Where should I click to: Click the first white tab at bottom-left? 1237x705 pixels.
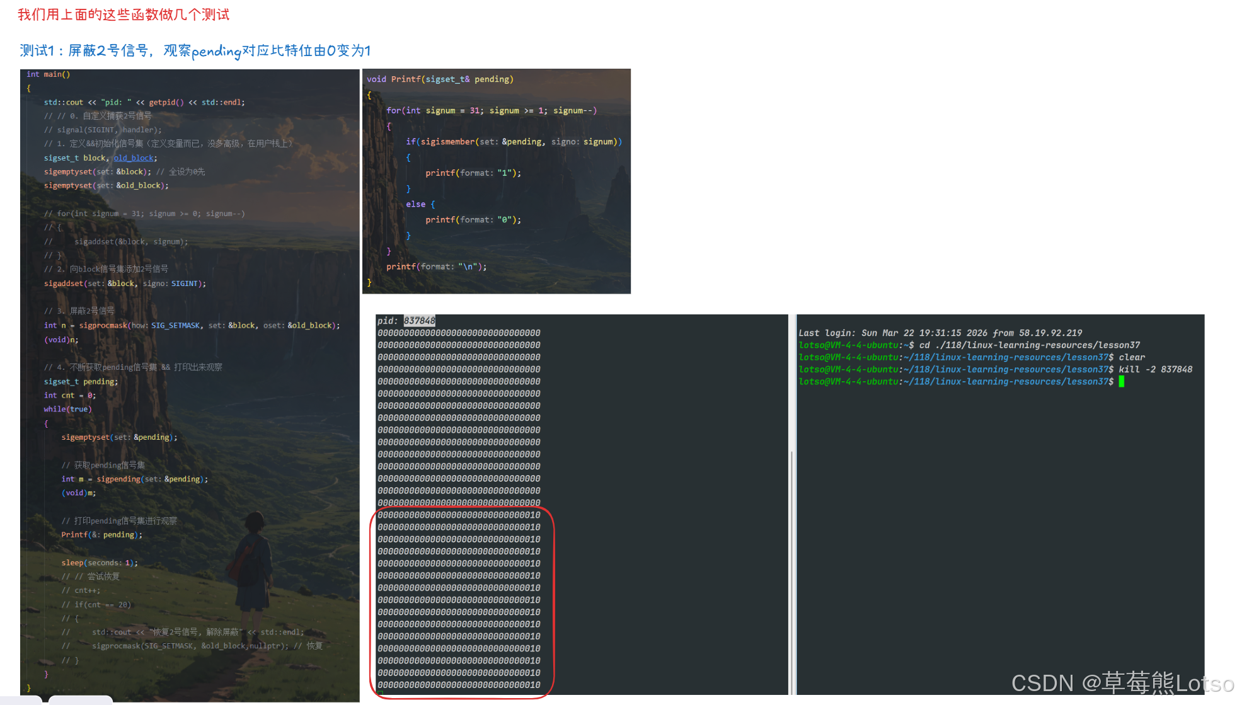(x=21, y=700)
